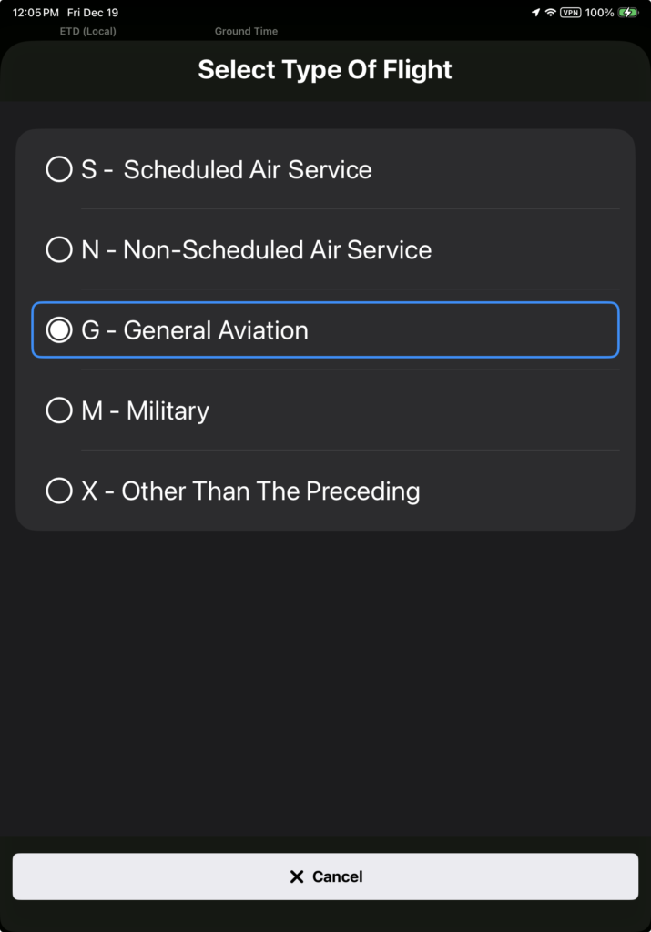
Task: Tap the 'G - General Aviation' text
Action: pyautogui.click(x=195, y=329)
